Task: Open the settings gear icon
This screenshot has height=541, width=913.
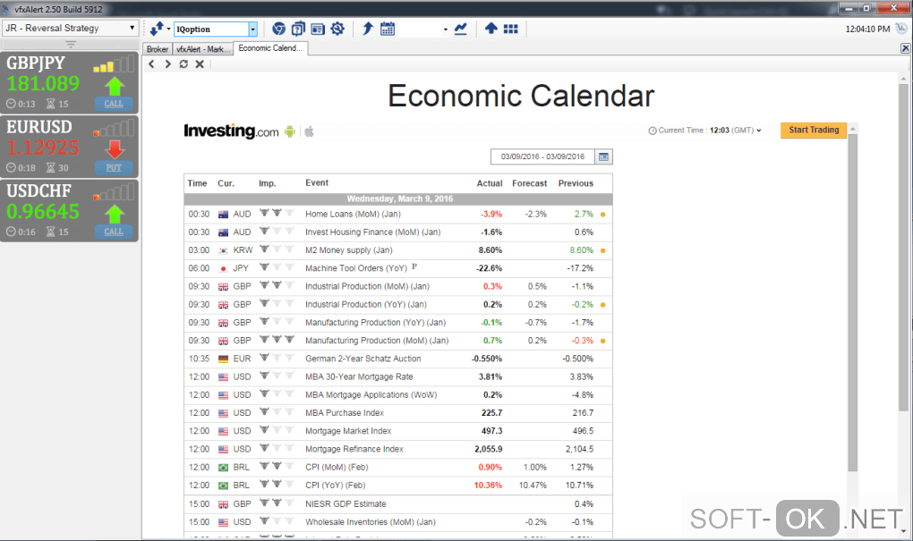Action: tap(337, 29)
